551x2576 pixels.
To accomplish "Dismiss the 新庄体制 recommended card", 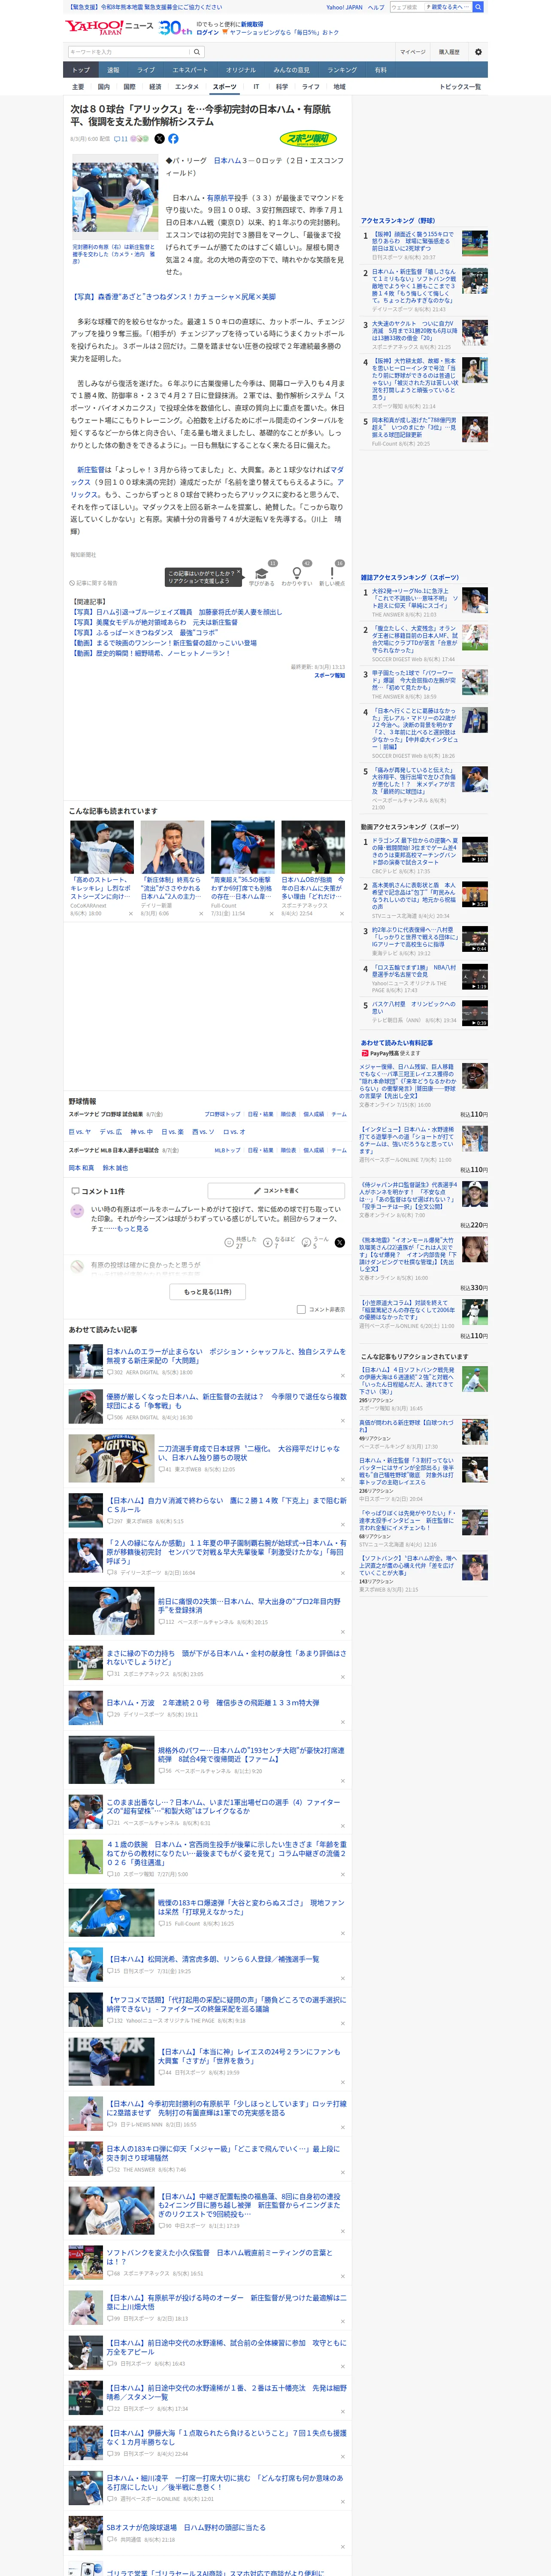I will coord(200,914).
